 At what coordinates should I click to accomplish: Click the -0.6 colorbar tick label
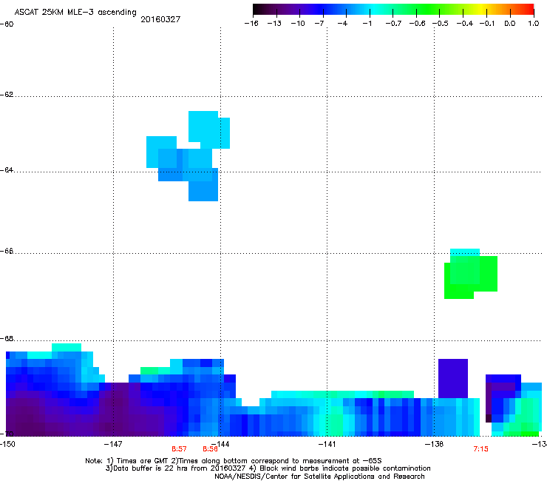coord(417,24)
